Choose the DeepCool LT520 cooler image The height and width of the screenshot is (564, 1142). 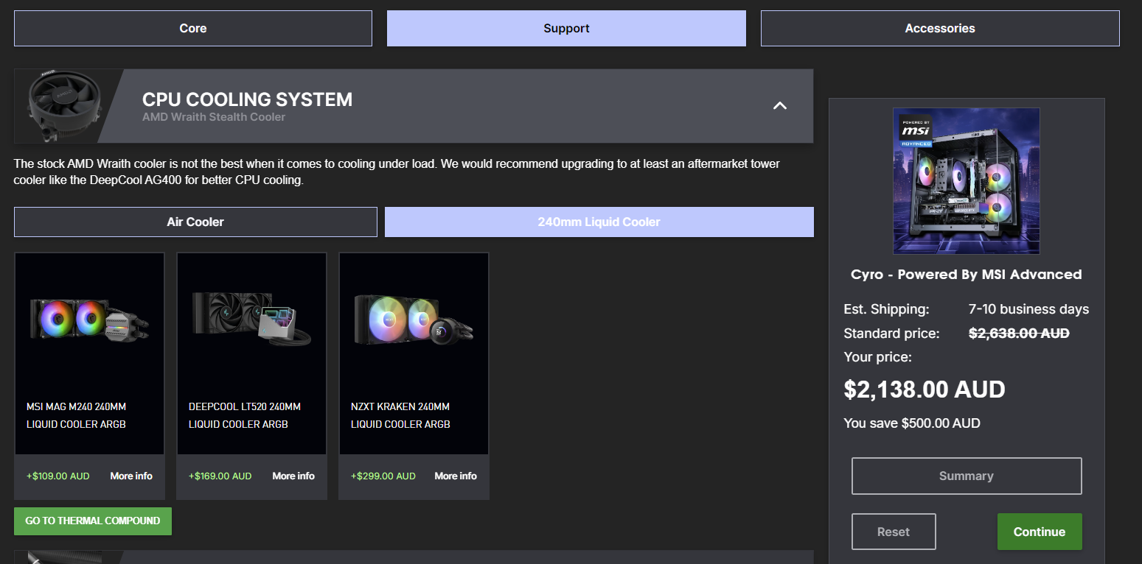252,317
